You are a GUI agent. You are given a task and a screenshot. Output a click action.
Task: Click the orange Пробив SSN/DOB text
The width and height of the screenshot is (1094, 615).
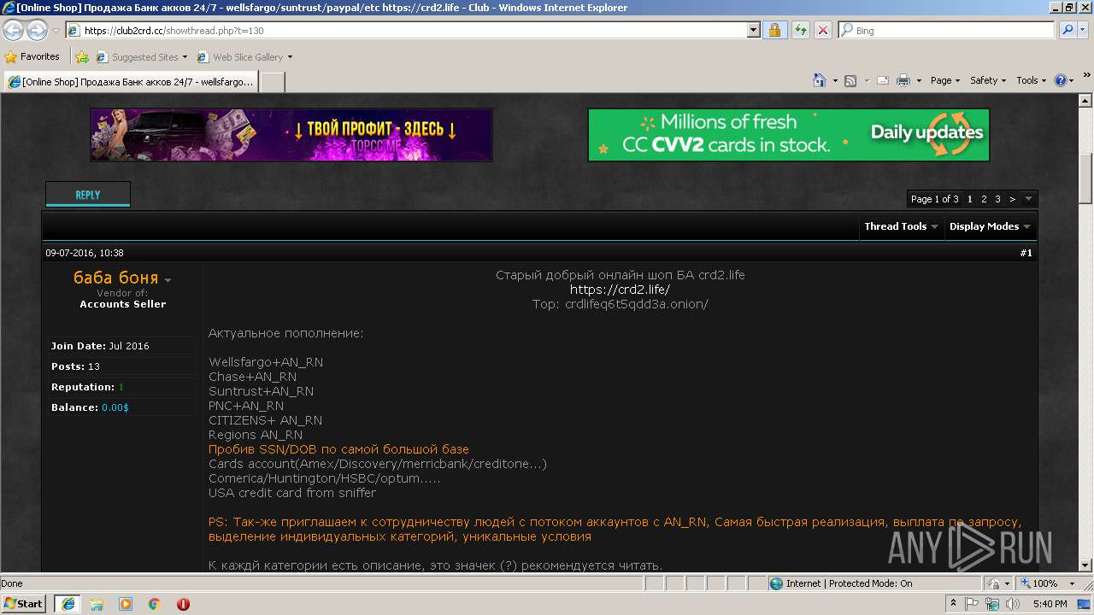pos(338,449)
